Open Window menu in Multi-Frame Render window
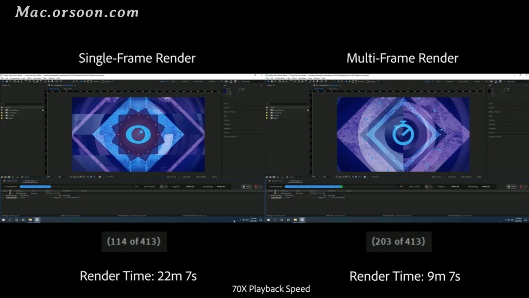 [x=316, y=78]
